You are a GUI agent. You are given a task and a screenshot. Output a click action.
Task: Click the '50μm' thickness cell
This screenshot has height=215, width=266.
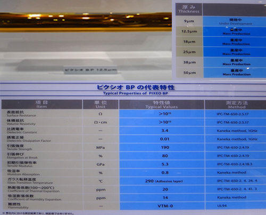point(189,73)
